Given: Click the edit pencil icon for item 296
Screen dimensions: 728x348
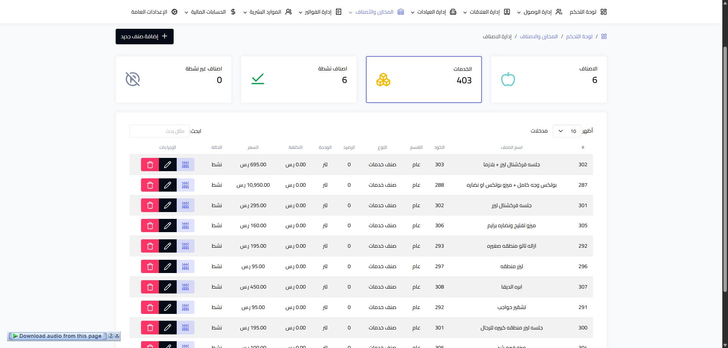Looking at the screenshot, I should click(x=168, y=267).
